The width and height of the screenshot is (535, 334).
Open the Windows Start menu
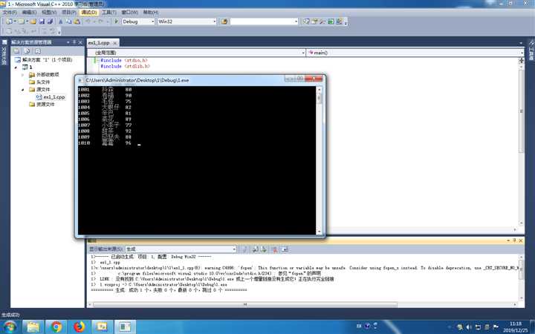10,327
